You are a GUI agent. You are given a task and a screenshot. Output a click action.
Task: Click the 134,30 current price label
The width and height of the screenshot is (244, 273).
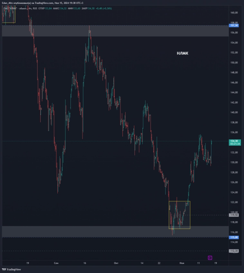[x=234, y=141]
